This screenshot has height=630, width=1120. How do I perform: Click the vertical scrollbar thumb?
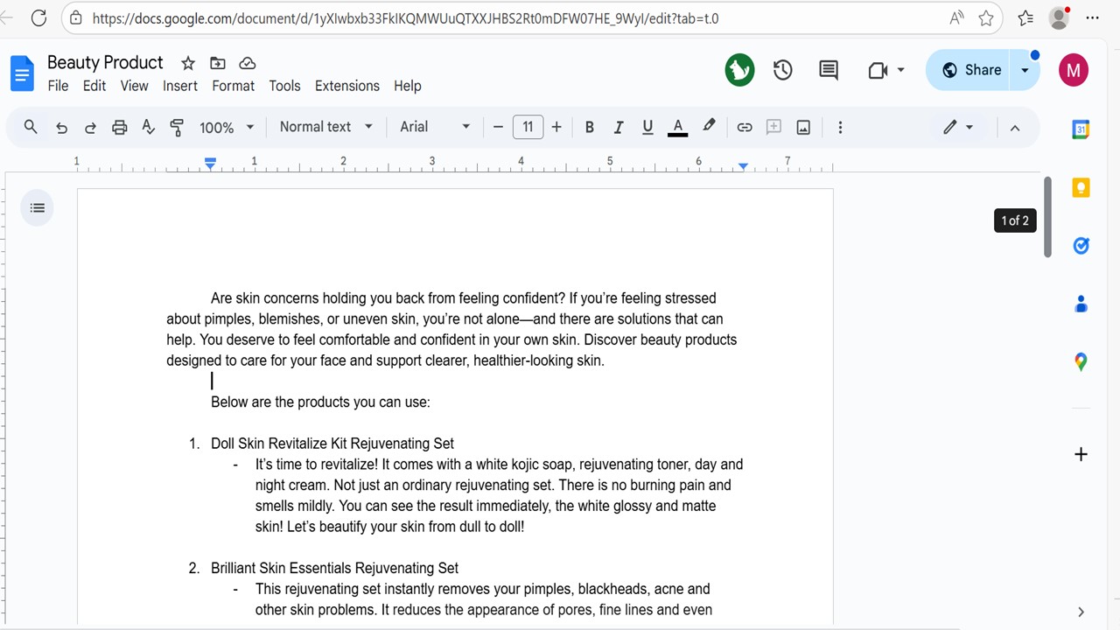(x=1047, y=217)
